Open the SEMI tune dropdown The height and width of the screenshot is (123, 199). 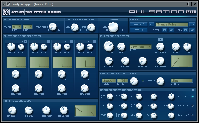click(x=28, y=27)
